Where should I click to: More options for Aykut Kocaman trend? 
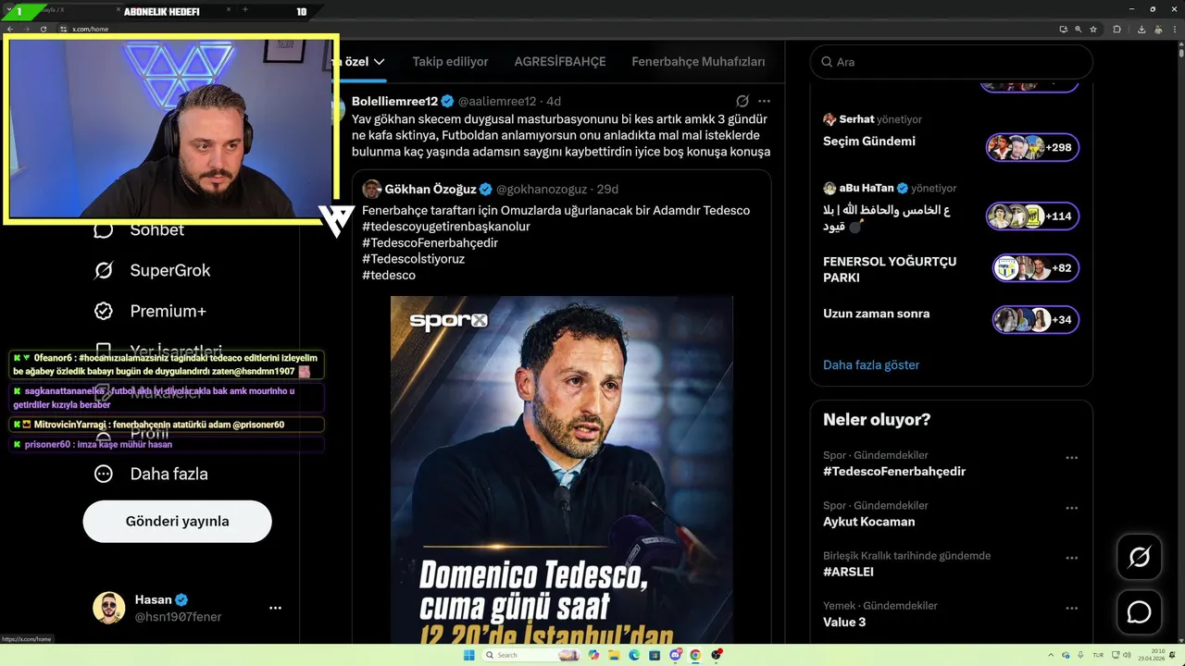(1072, 508)
